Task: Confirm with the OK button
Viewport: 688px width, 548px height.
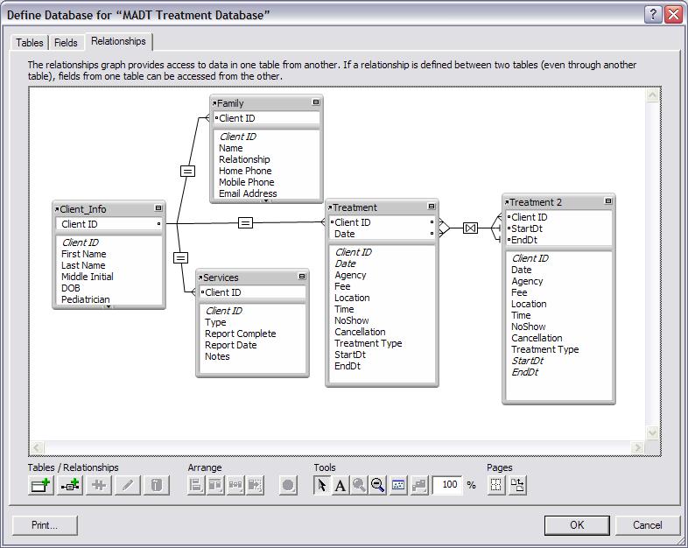Action: pyautogui.click(x=576, y=525)
